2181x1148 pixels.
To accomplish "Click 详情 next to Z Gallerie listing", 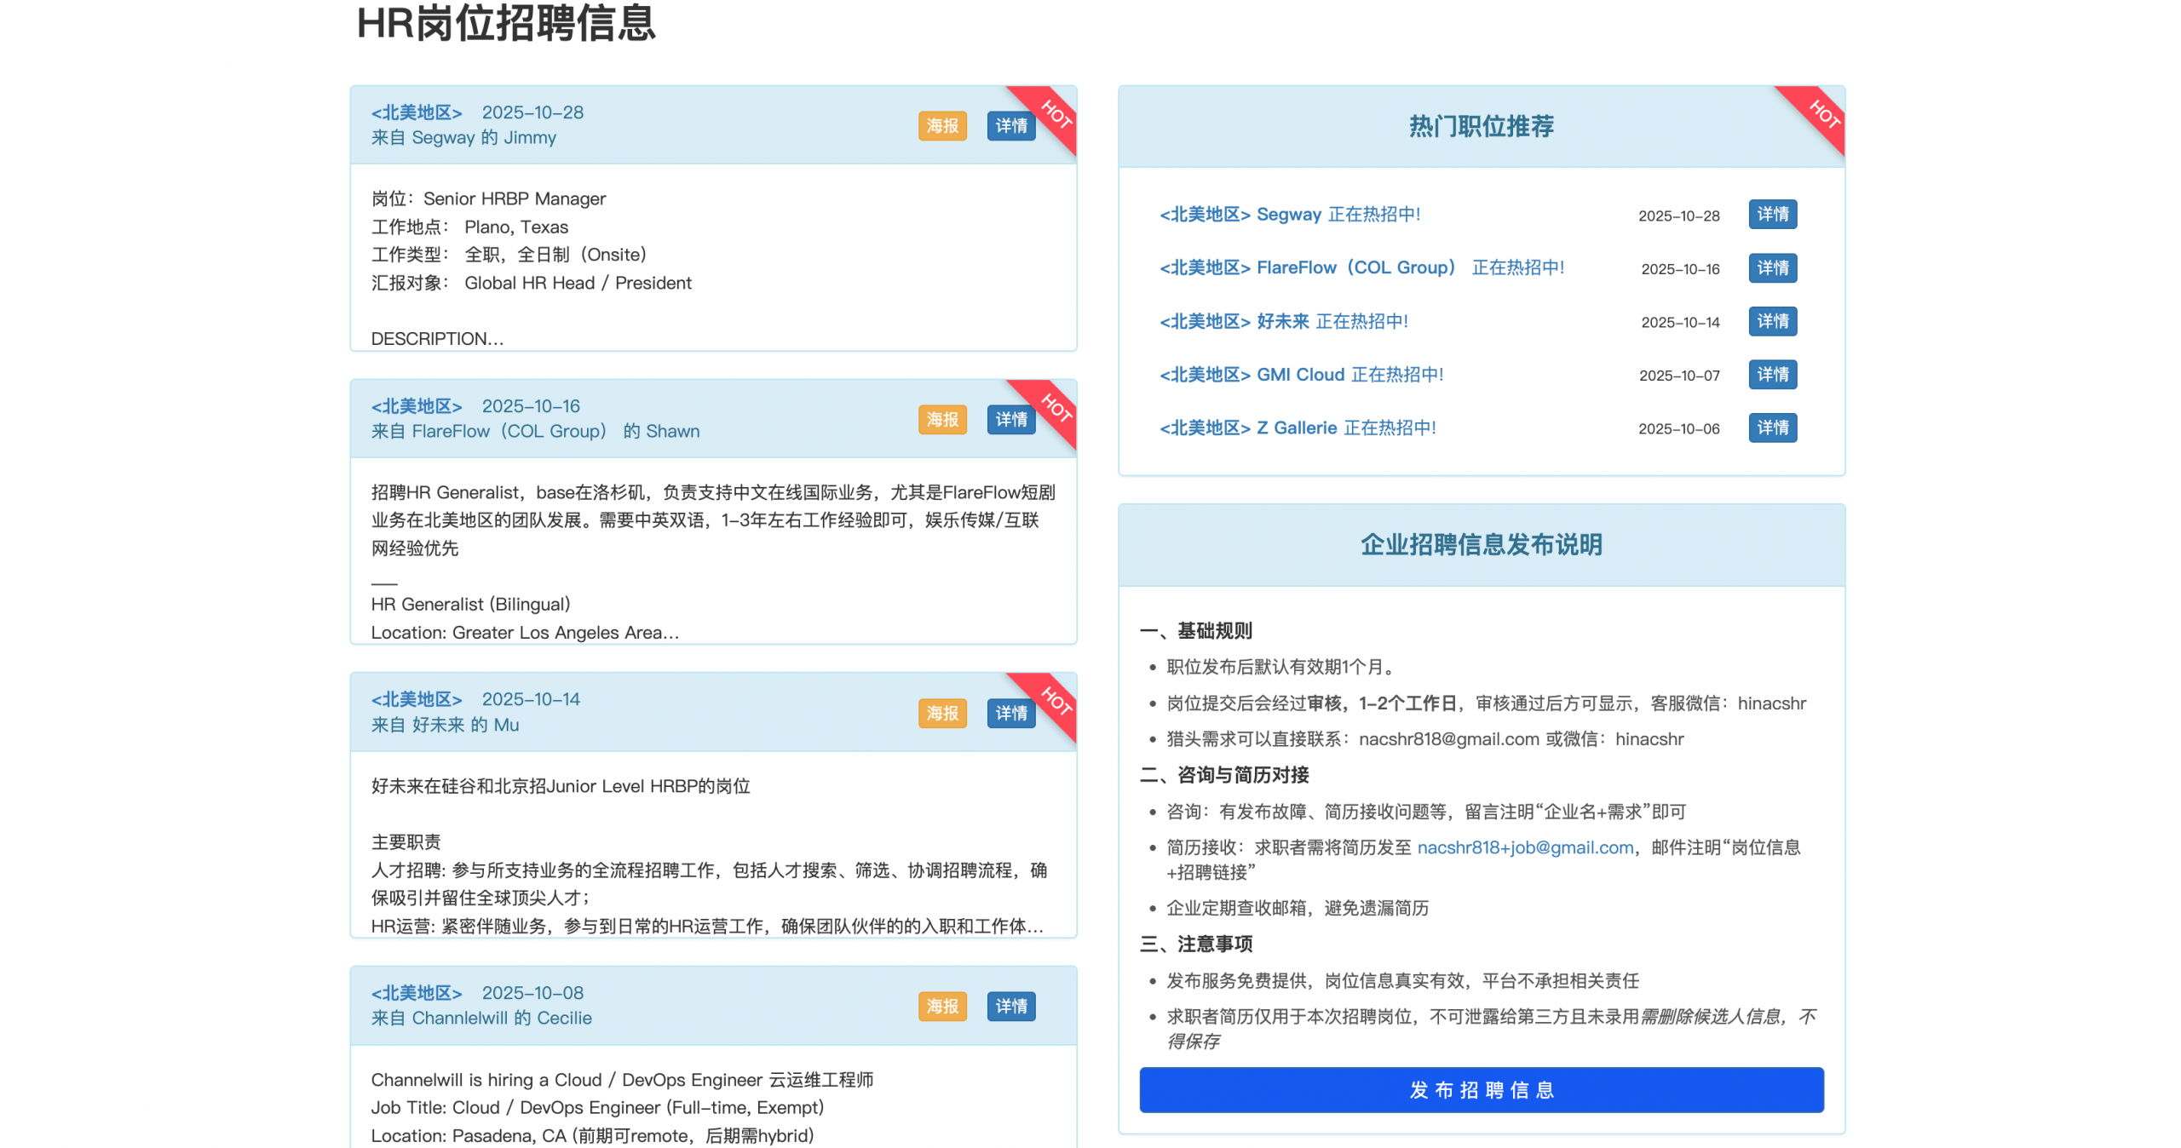I will point(1772,428).
